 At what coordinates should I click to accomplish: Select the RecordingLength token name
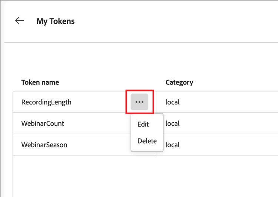(46, 102)
